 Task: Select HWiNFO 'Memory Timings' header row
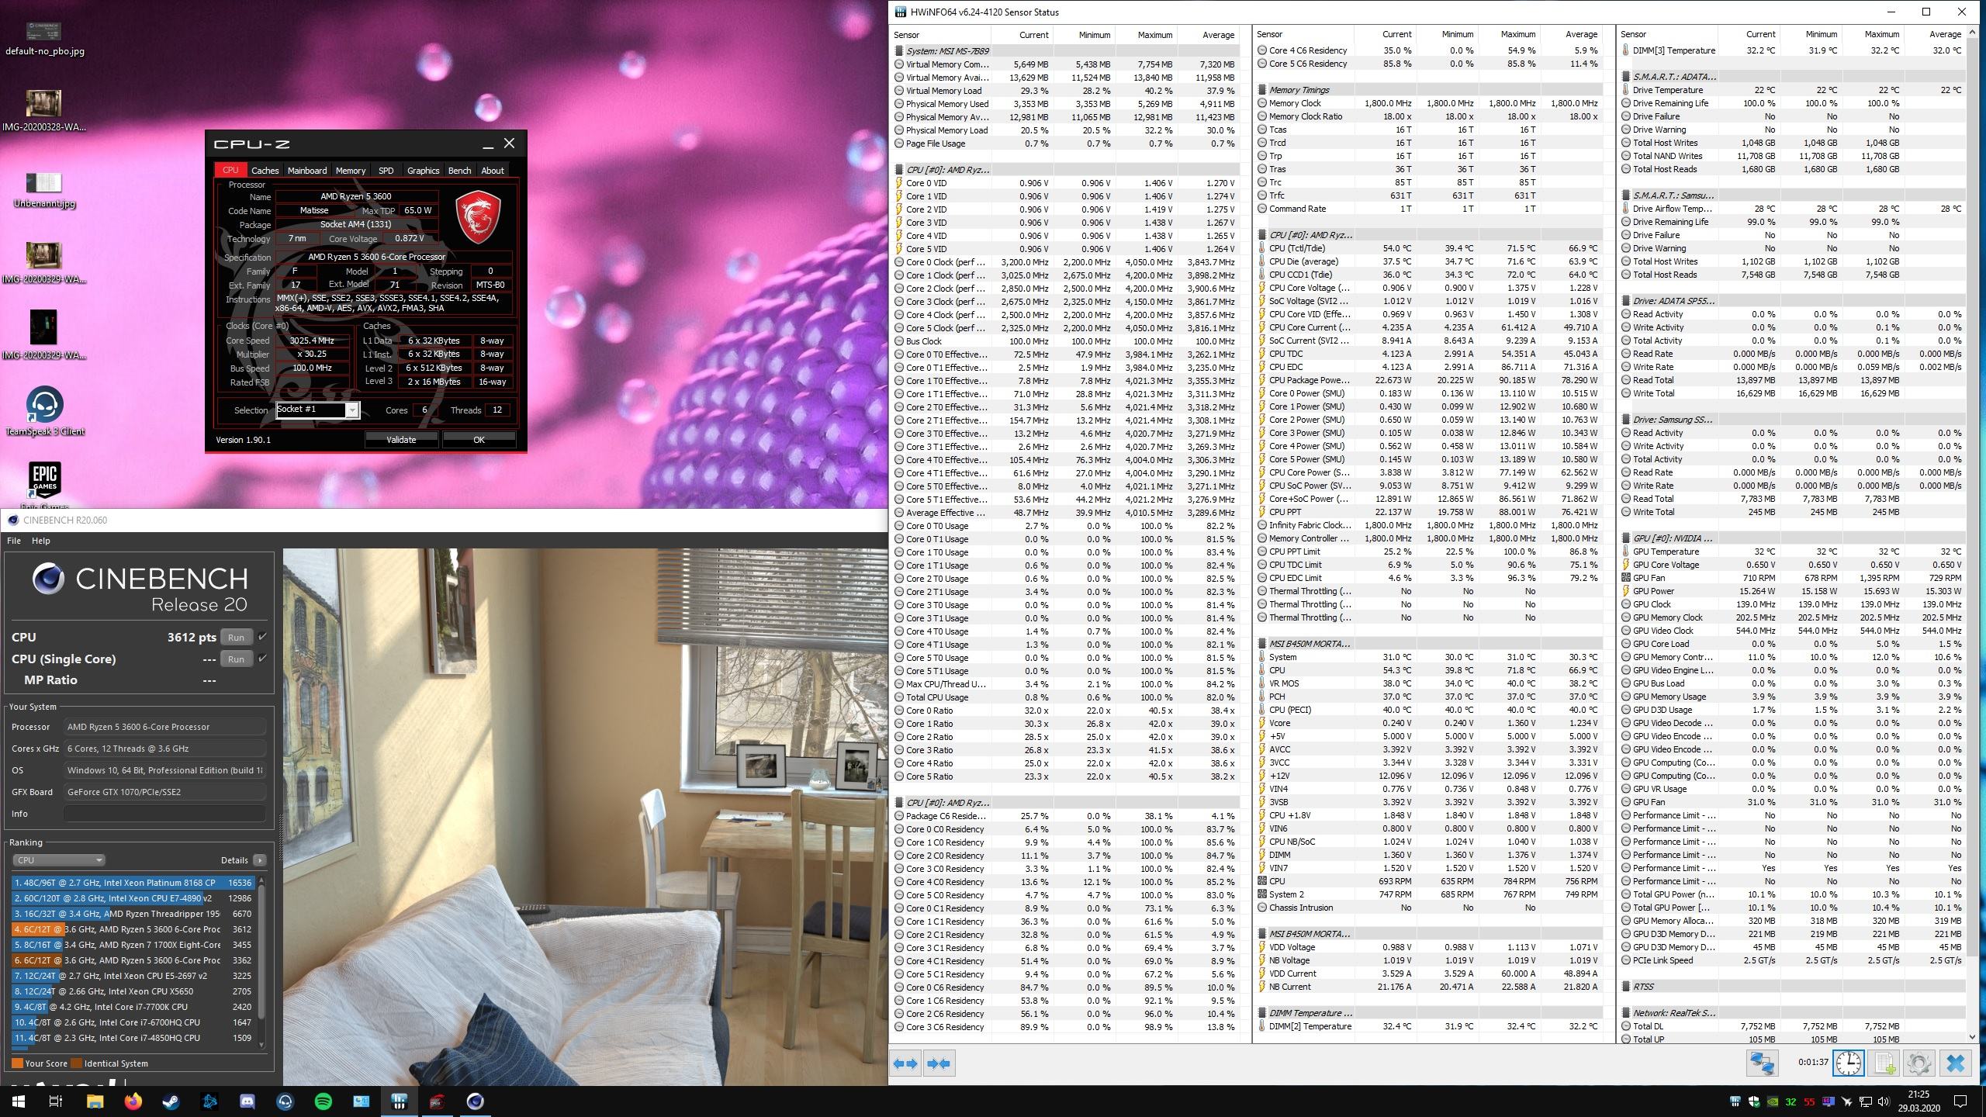pyautogui.click(x=1429, y=90)
